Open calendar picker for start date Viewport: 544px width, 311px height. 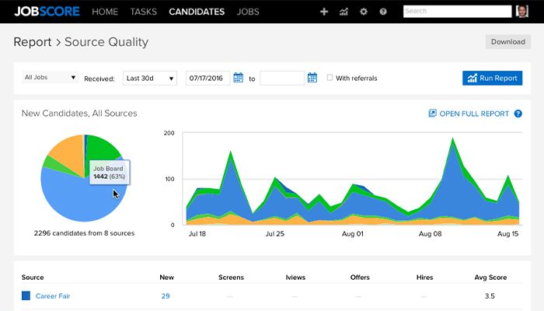[239, 78]
